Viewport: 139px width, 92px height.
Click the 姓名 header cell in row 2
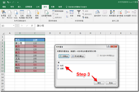[x=20, y=40]
